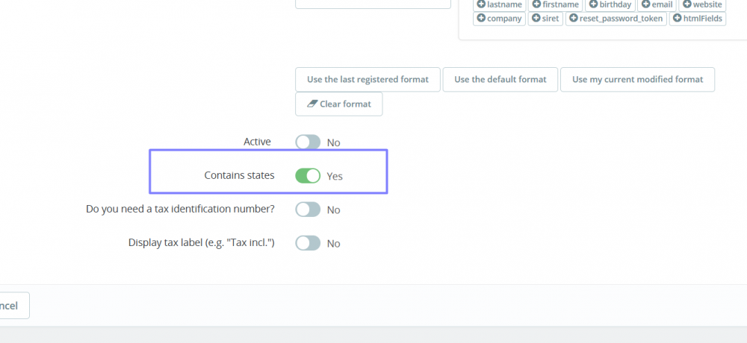Click inside the address format text area
The image size is (747, 343).
tap(373, 4)
